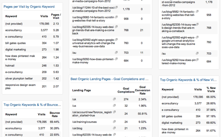Open external link icon for /uk landing page
221x137 pixels.
[114, 99]
